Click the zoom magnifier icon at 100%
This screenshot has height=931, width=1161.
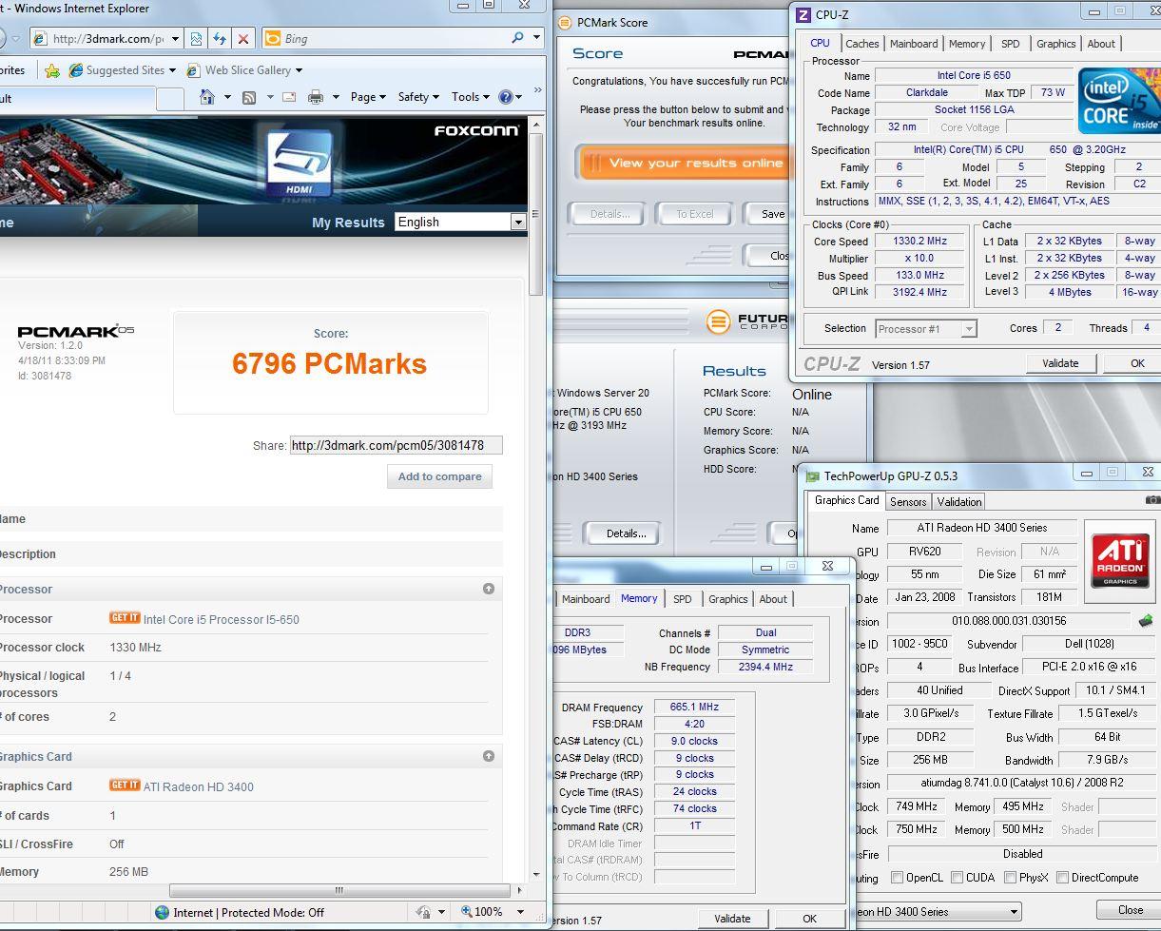467,911
